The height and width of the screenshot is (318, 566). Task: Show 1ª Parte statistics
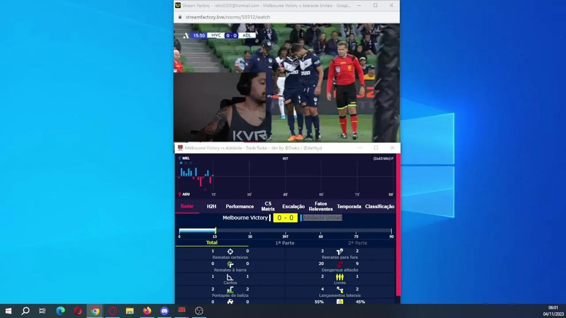pyautogui.click(x=285, y=243)
